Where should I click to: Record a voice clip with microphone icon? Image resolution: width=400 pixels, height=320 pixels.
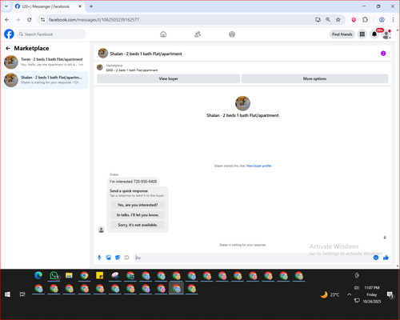99,258
